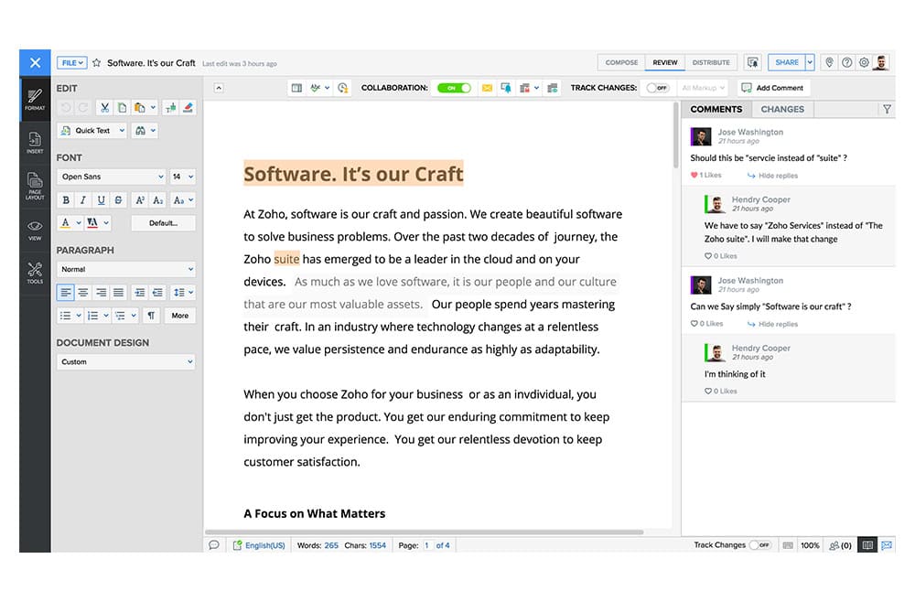
Task: Open the font size 14 dropdown
Action: (182, 177)
